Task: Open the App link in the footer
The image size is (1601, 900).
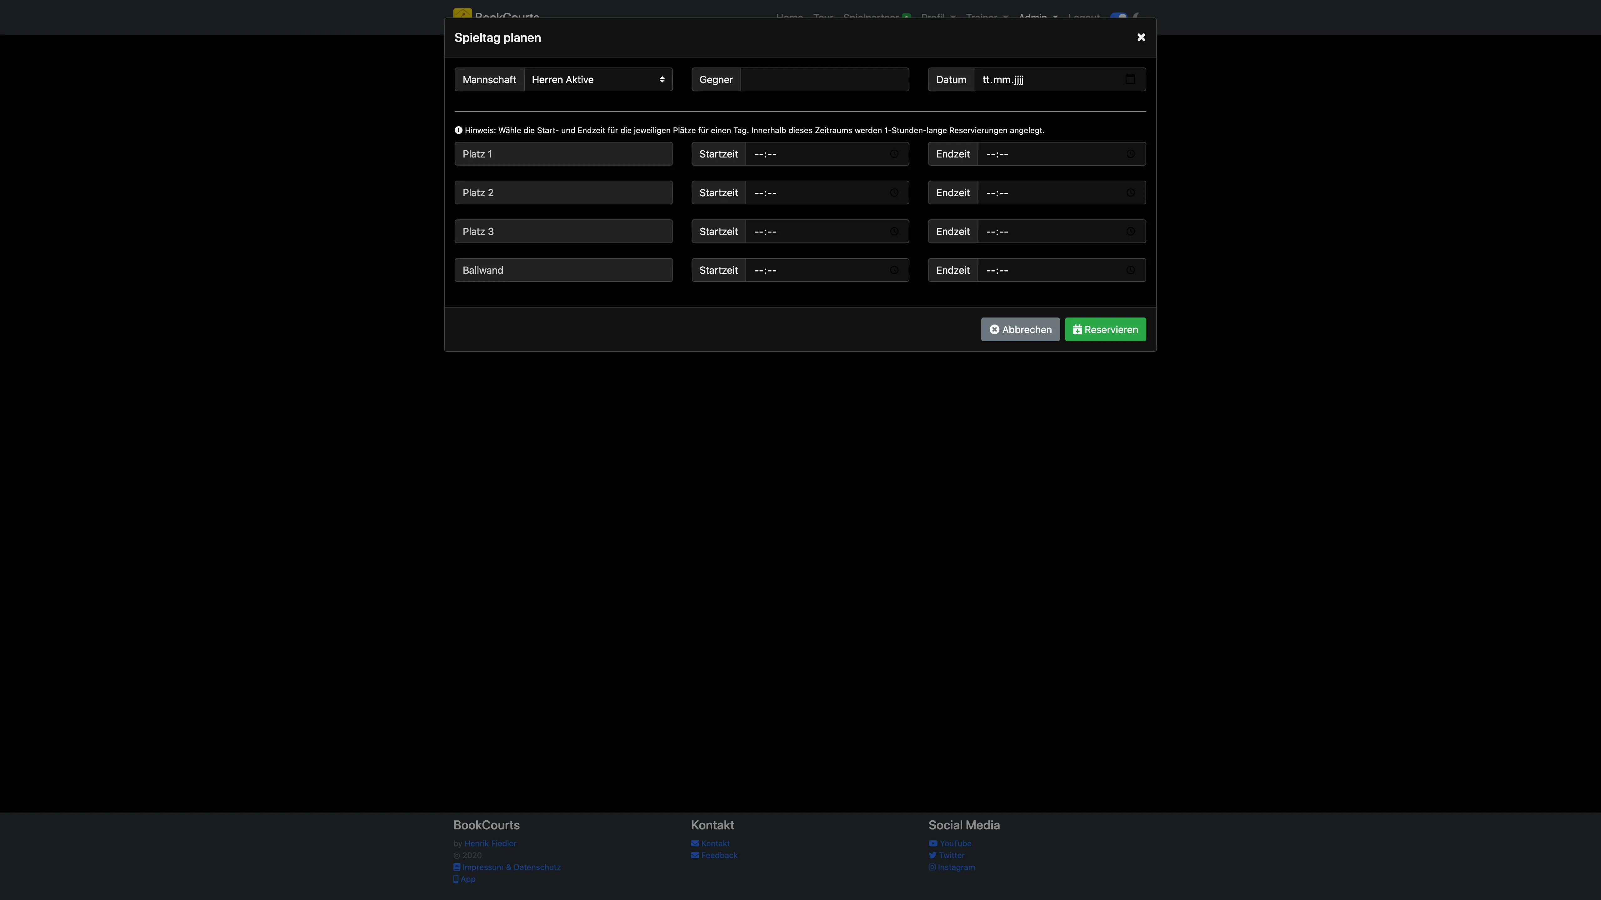Action: click(x=464, y=879)
